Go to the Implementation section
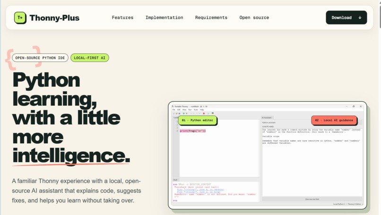 pyautogui.click(x=164, y=17)
